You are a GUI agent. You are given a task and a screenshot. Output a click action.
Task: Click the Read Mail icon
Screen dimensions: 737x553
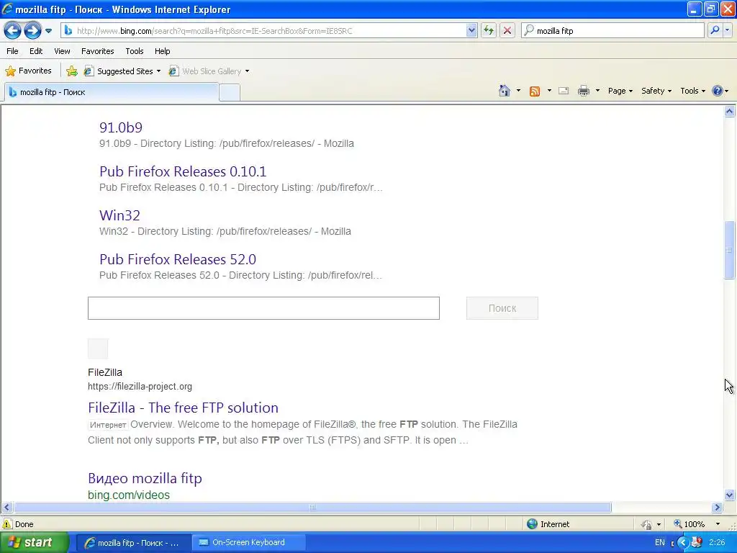click(564, 91)
